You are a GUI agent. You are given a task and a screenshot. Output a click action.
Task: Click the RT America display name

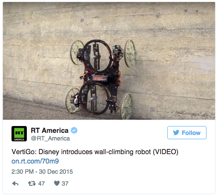(x=49, y=130)
